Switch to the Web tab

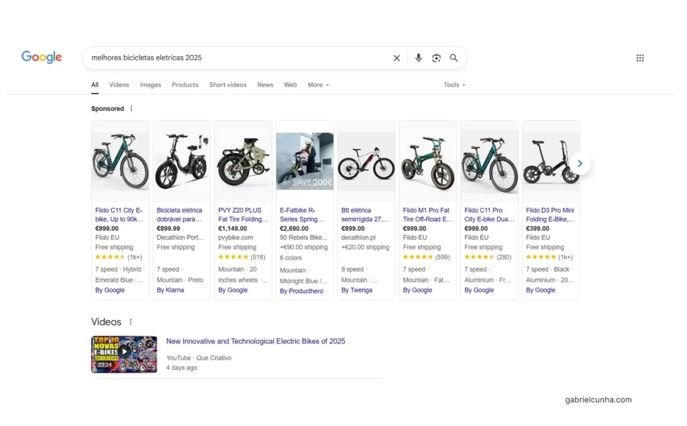tap(290, 85)
